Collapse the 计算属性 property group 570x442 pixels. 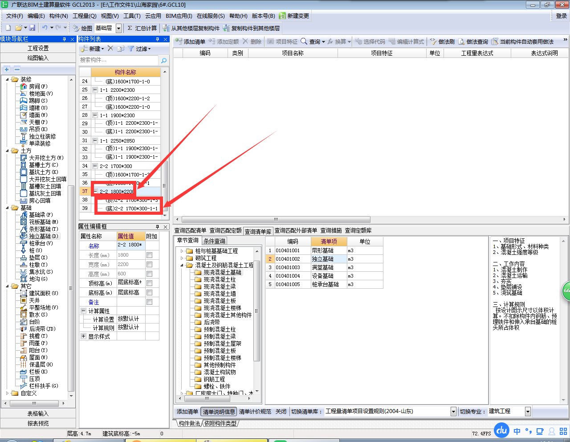(83, 311)
